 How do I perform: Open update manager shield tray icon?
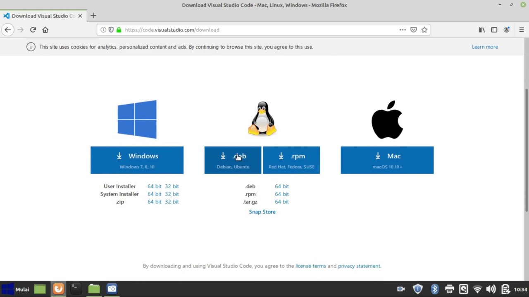point(418,289)
